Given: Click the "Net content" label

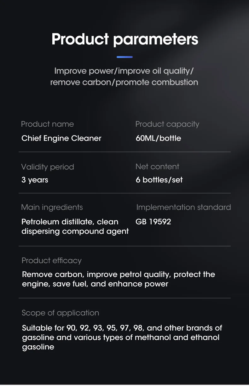Looking at the screenshot, I should (157, 166).
